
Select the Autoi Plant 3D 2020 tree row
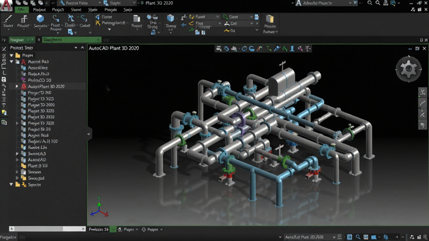47,86
